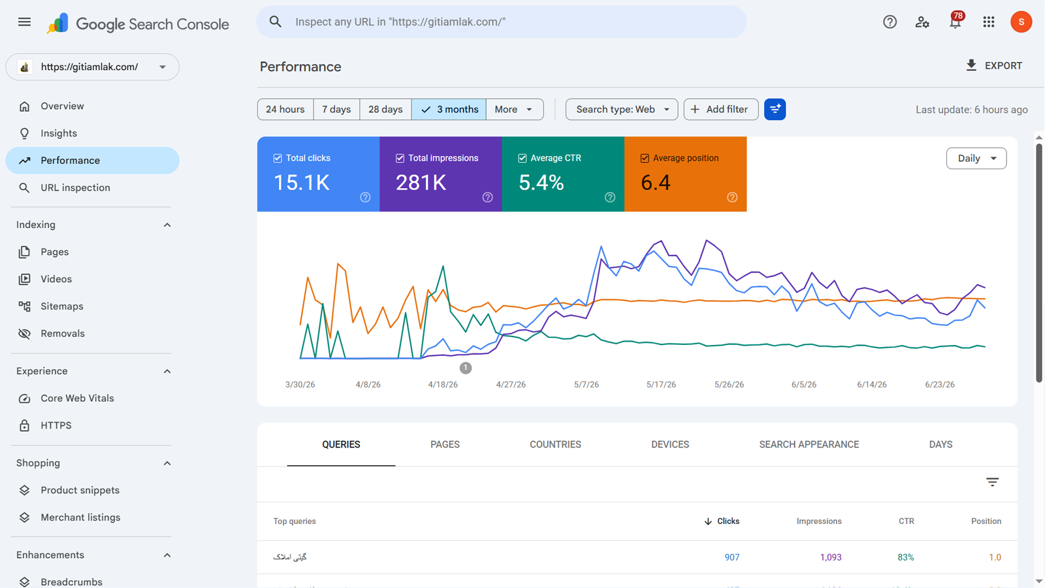This screenshot has height=588, width=1045.
Task: Click the EXPORT button
Action: (993, 65)
